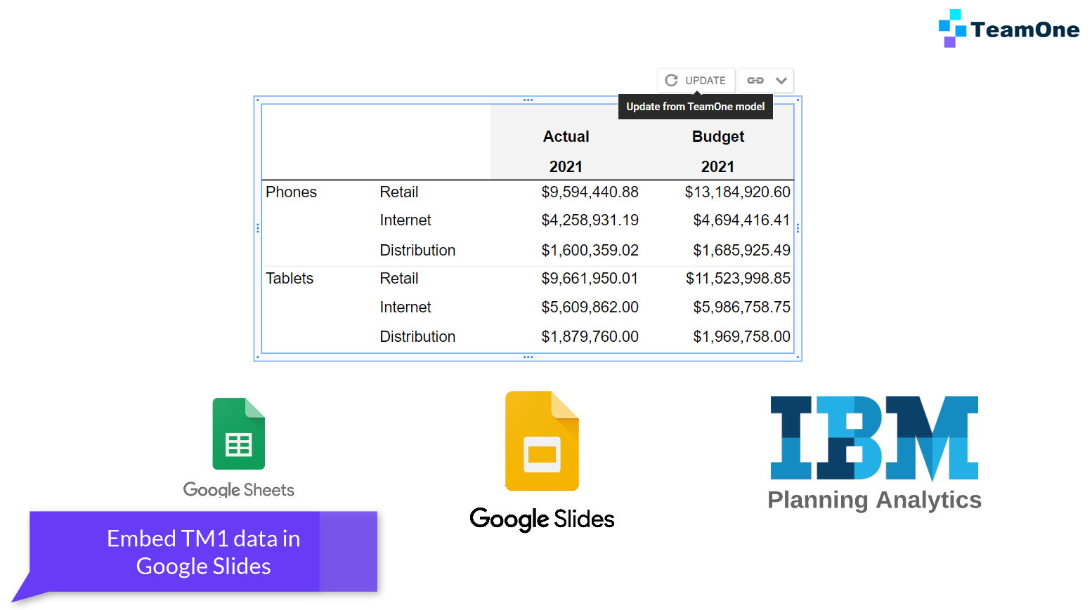Select cell $4,694,416.41

(741, 220)
